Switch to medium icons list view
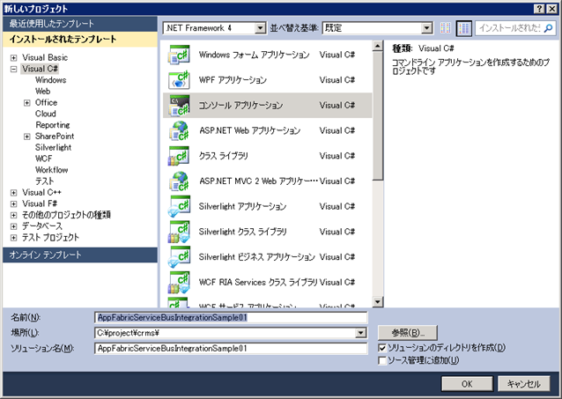562x399 pixels. pos(464,28)
